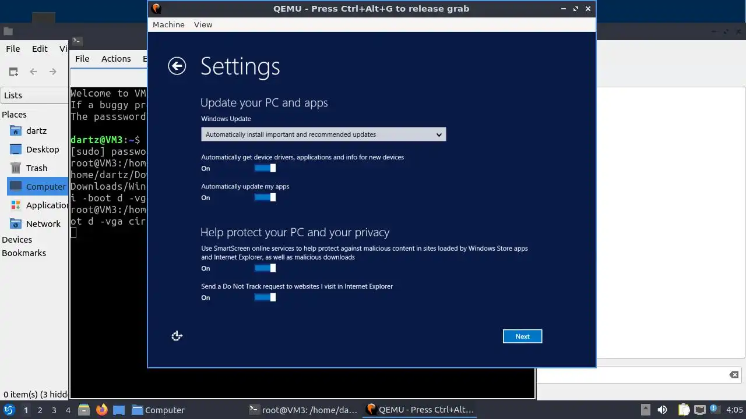Switch to QEMU task in taskbar
The width and height of the screenshot is (746, 419).
tap(420, 410)
